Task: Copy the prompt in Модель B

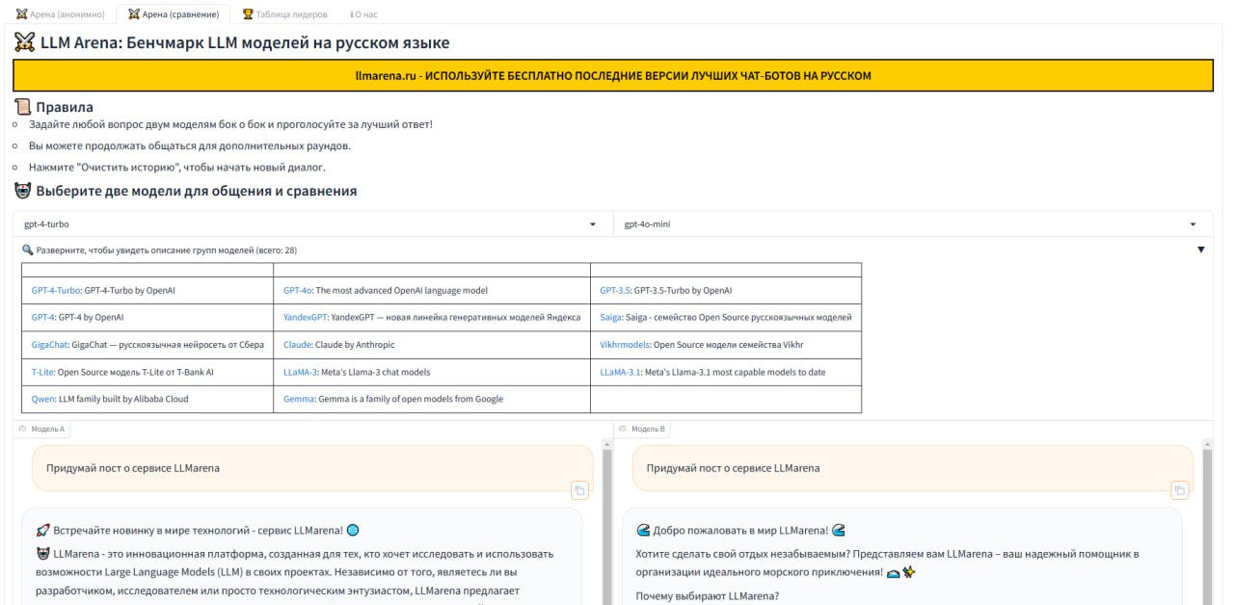Action: click(1179, 490)
